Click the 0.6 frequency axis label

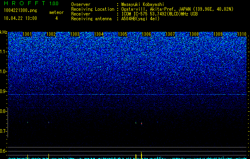click(4, 151)
